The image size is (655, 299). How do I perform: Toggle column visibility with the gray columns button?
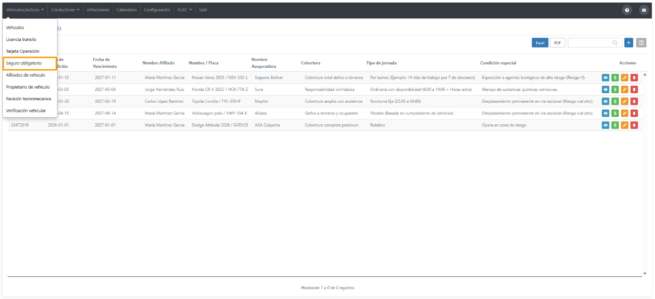[641, 43]
